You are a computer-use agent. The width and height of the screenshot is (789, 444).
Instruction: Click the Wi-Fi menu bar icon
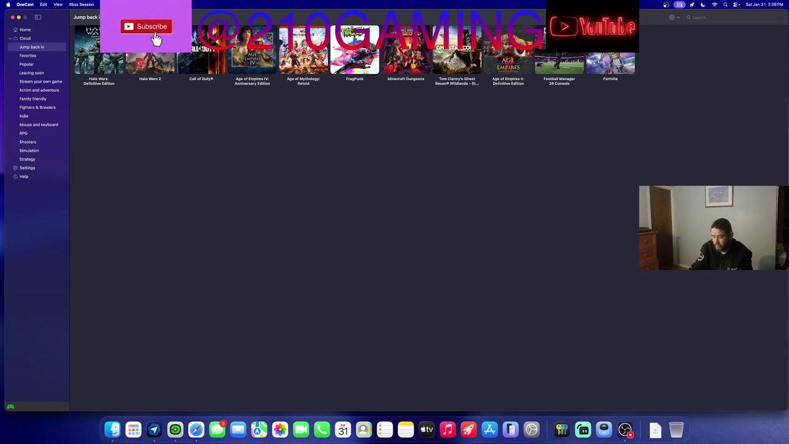click(714, 4)
